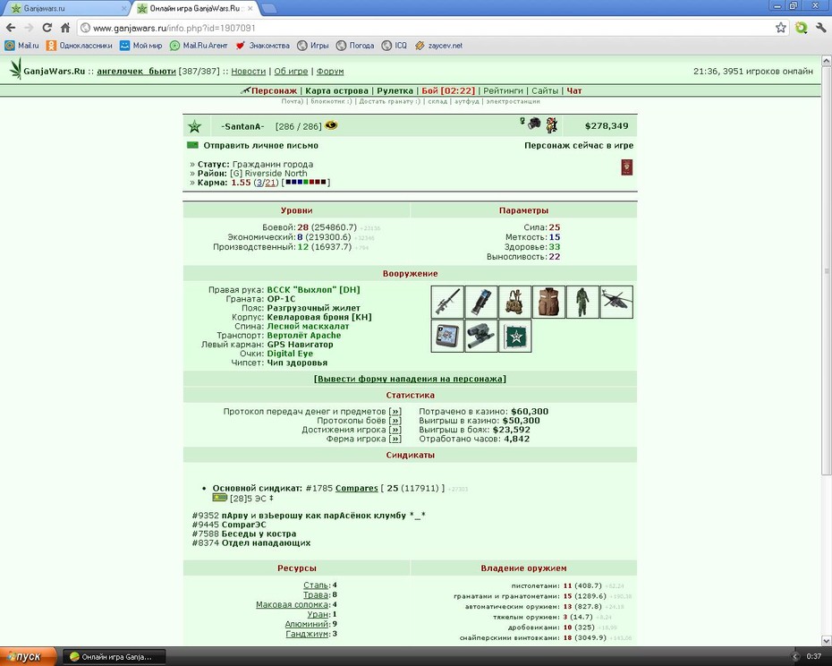This screenshot has height=666, width=832.
Task: Click the Форум link in header
Action: point(330,72)
